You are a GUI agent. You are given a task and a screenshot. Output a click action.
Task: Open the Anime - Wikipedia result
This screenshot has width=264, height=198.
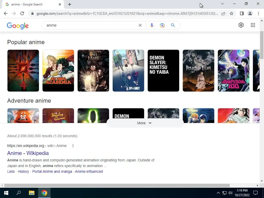(28, 153)
